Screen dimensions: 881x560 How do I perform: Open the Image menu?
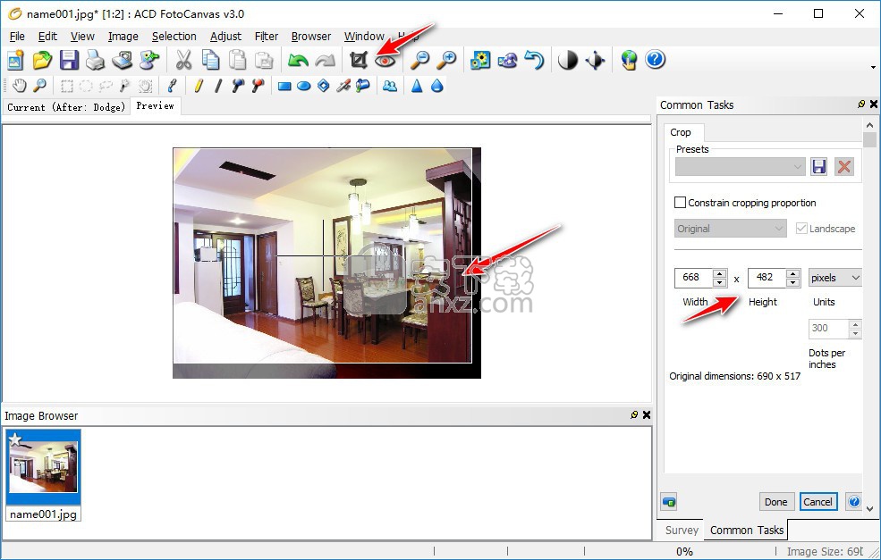click(x=123, y=37)
